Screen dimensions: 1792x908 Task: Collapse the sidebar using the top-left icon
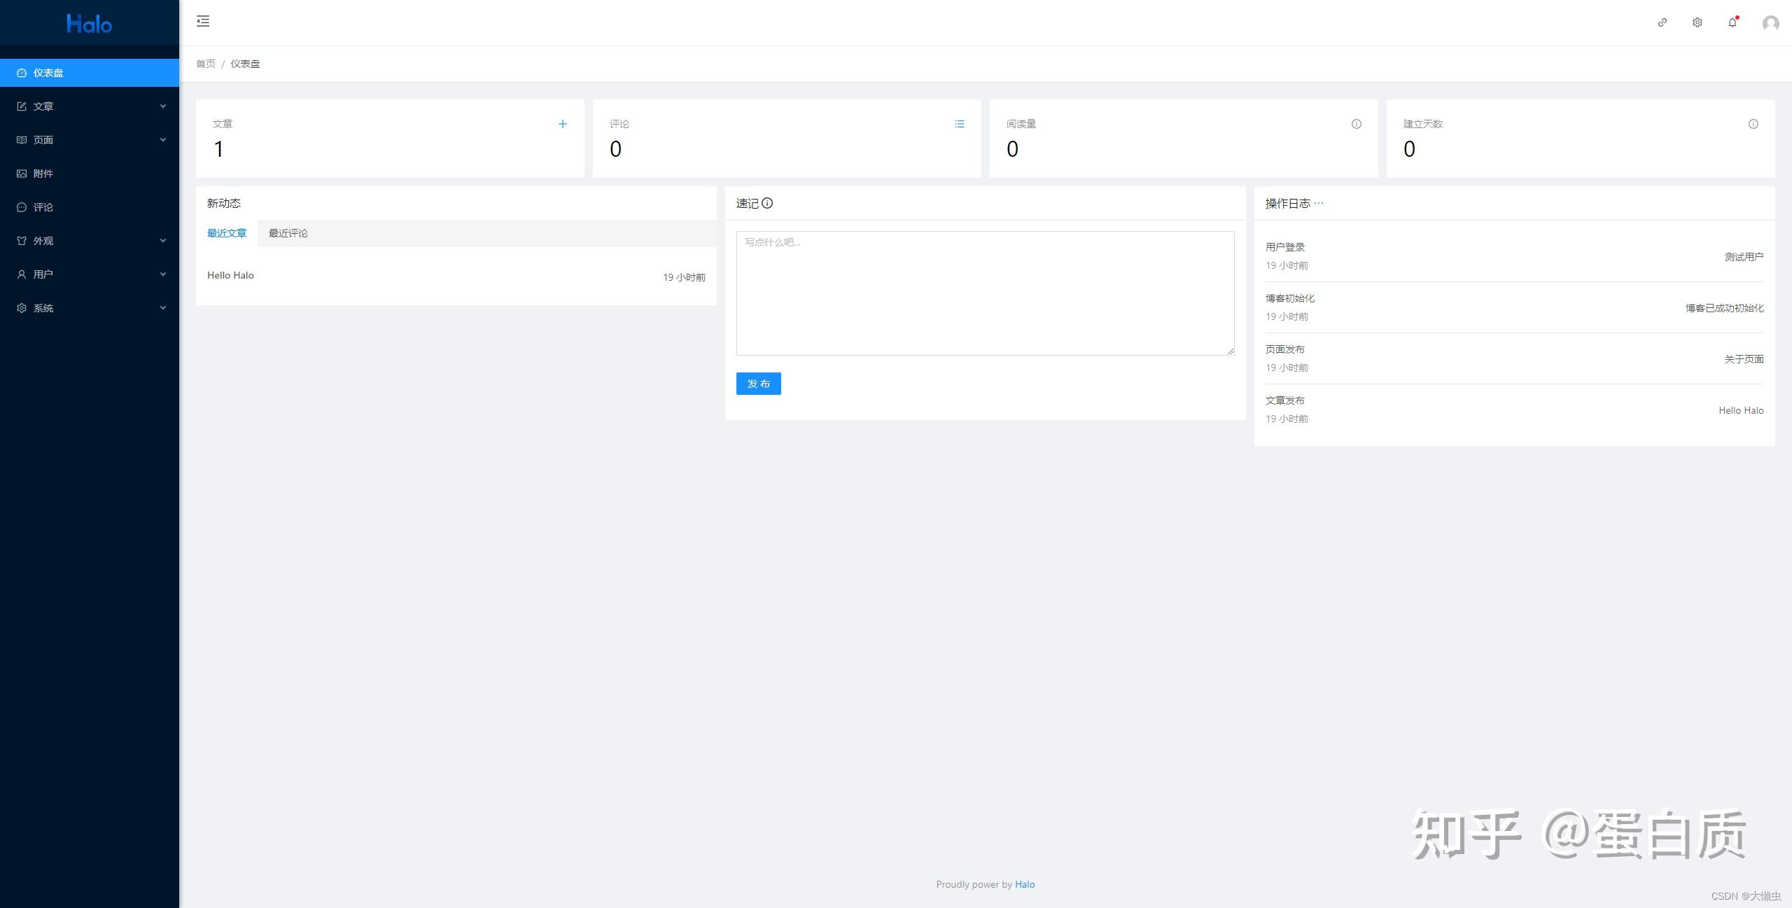(x=203, y=22)
